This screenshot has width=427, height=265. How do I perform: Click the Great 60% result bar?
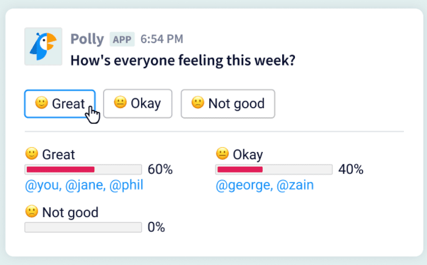(83, 170)
